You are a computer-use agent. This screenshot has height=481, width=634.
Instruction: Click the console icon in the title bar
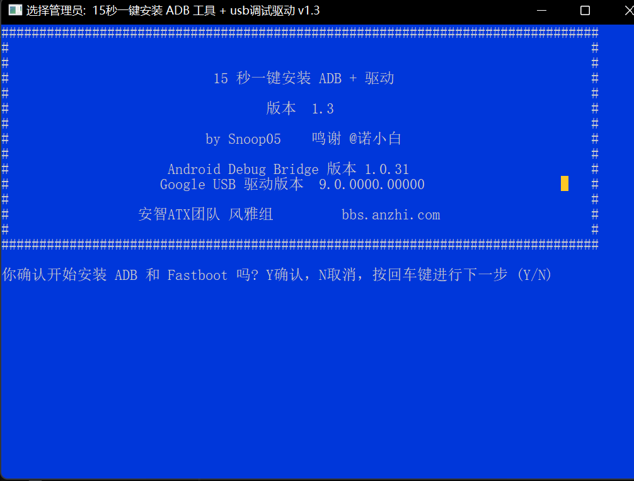[15, 10]
